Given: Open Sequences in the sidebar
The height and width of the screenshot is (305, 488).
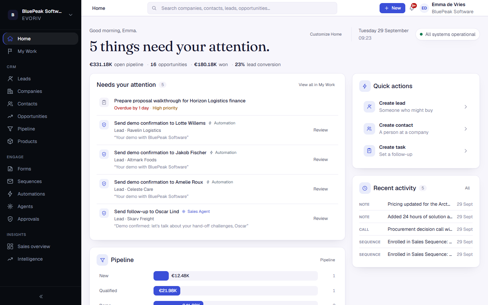Looking at the screenshot, I should tap(41, 181).
